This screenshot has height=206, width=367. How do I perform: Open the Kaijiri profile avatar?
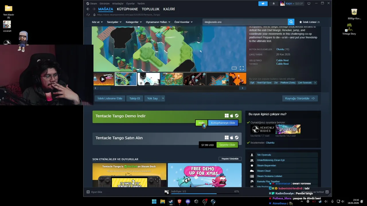tap(282, 3)
